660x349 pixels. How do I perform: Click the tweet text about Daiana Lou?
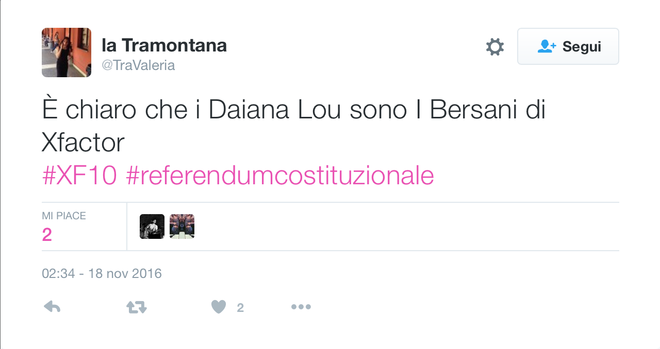pyautogui.click(x=293, y=111)
